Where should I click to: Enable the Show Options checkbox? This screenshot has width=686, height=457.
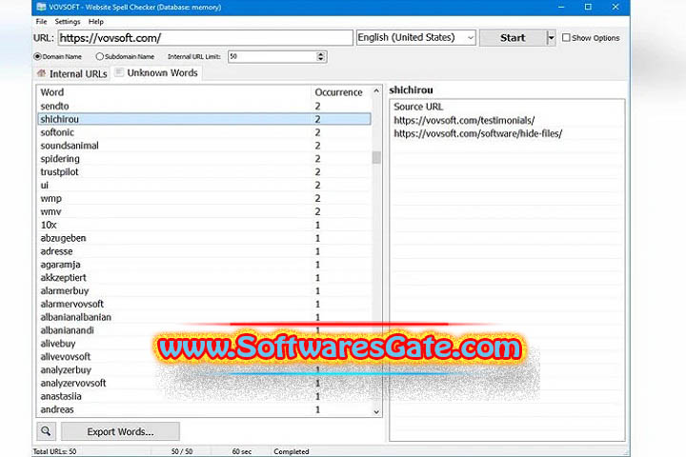[x=566, y=38]
